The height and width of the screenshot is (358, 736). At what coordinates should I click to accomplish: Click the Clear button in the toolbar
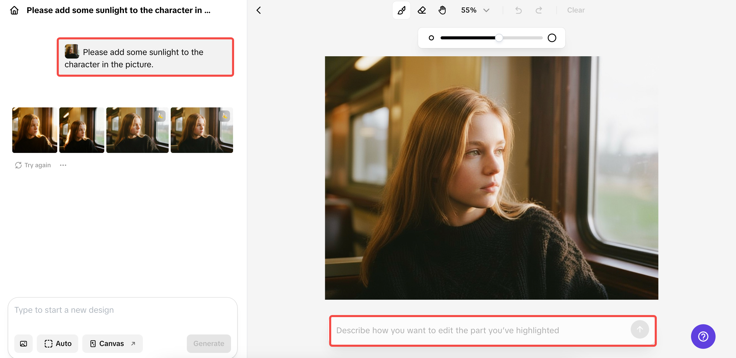576,10
